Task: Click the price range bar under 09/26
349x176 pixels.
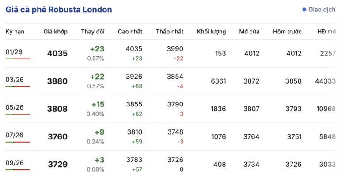Action: [x=18, y=170]
